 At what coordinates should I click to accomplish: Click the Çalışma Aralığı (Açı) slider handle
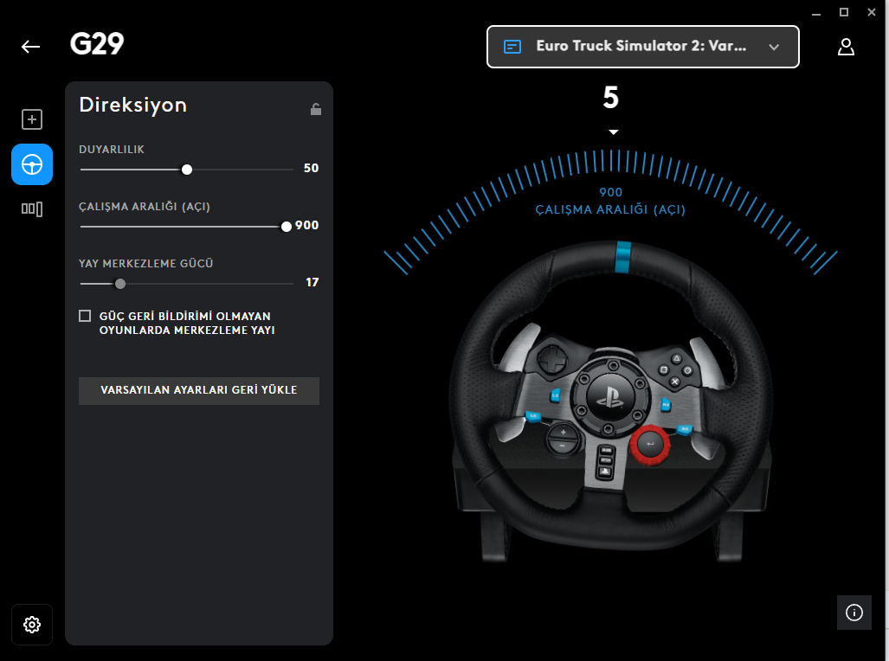point(287,227)
